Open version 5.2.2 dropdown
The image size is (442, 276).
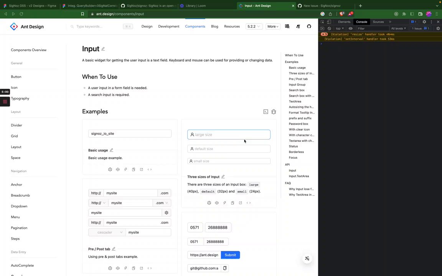pyautogui.click(x=254, y=26)
